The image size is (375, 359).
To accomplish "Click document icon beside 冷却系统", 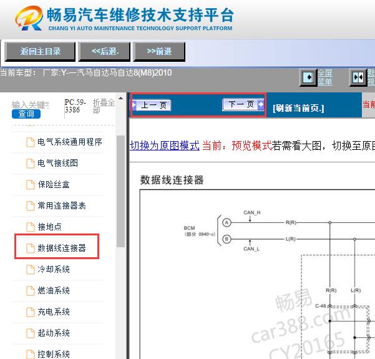I will (x=31, y=270).
